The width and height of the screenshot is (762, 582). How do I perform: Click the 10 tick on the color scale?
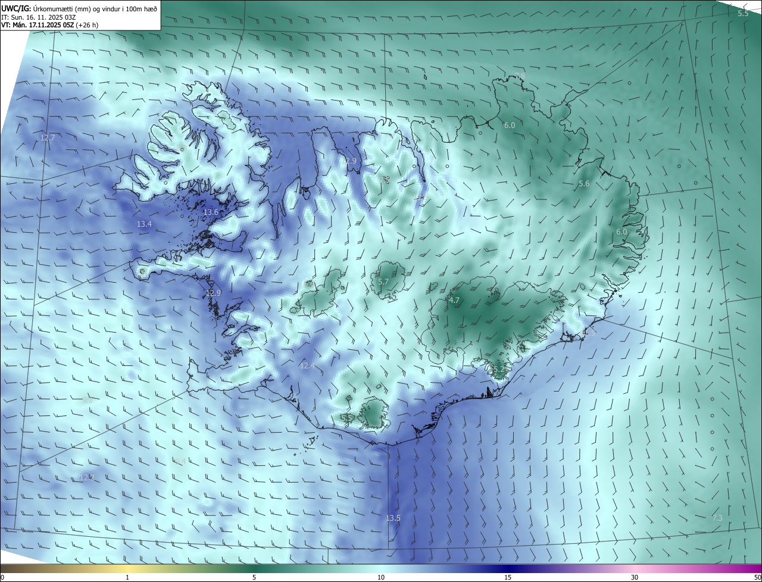tap(381, 577)
